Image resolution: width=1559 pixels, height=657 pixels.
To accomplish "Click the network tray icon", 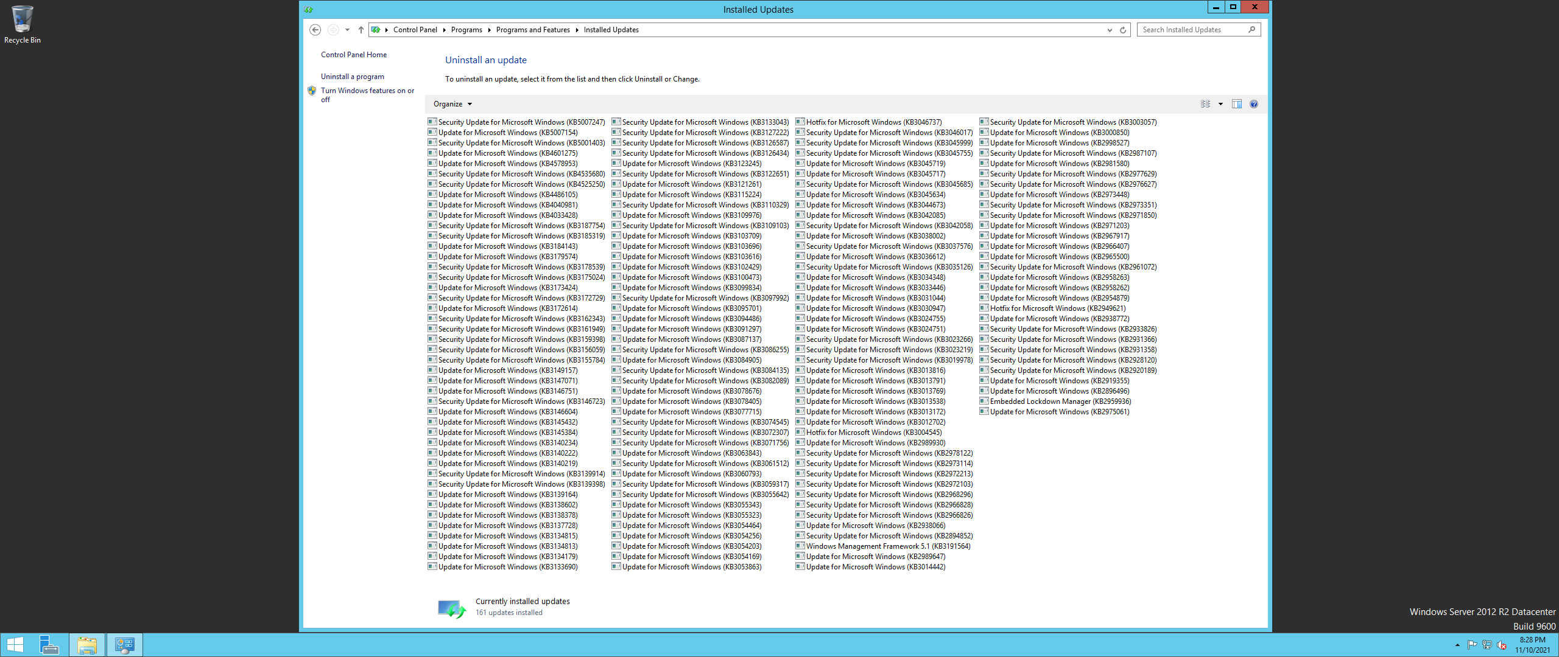I will [1487, 645].
